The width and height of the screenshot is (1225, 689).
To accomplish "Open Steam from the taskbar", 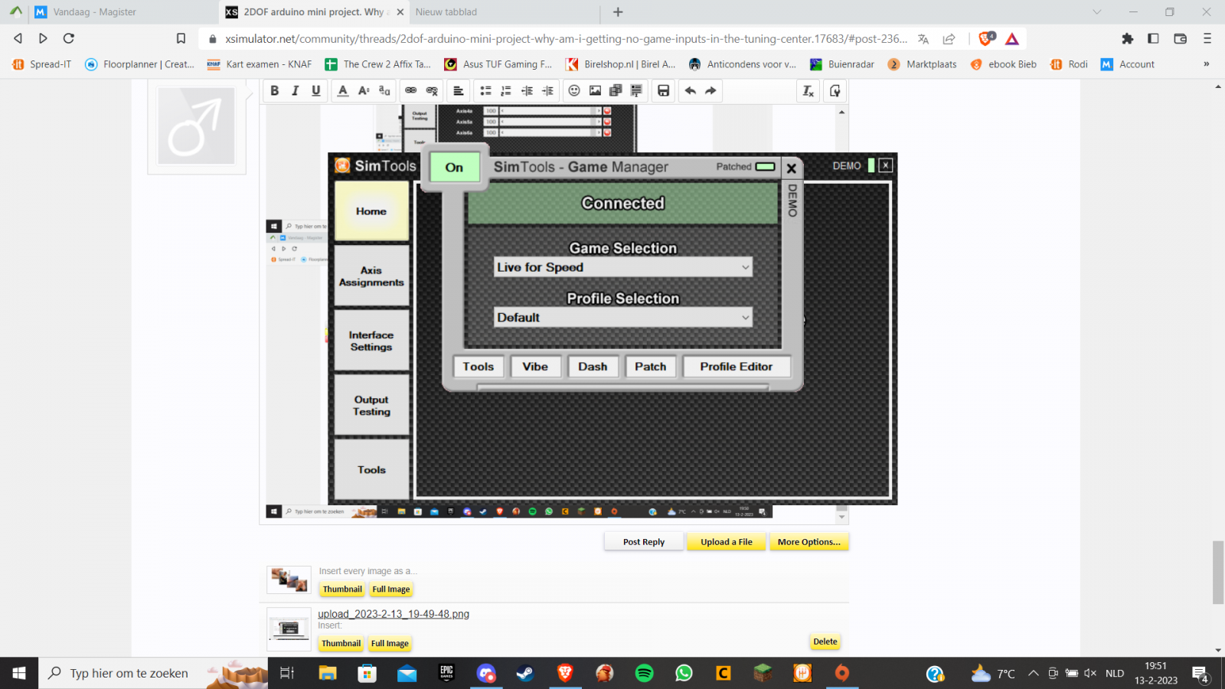I will pos(525,673).
